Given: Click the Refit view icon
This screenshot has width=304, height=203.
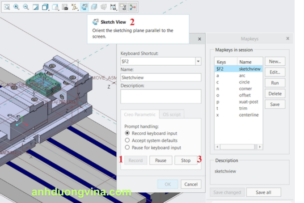Looking at the screenshot, I should pos(7,7).
